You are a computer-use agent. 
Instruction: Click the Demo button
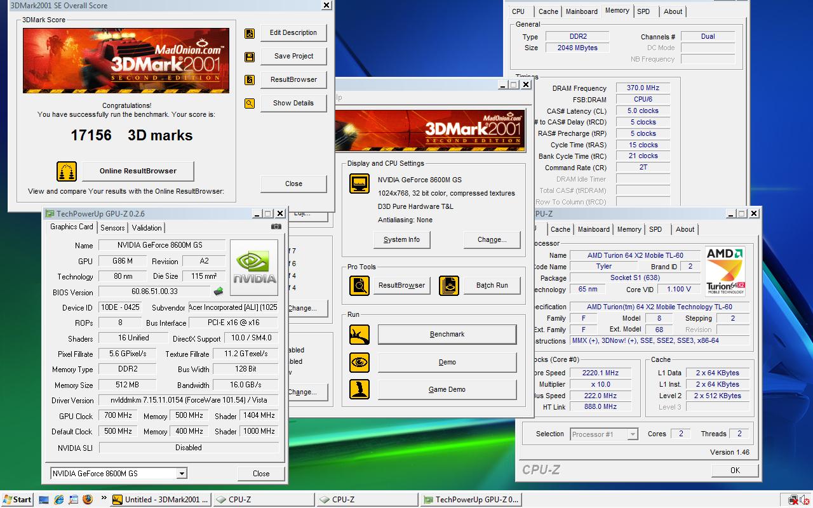447,363
